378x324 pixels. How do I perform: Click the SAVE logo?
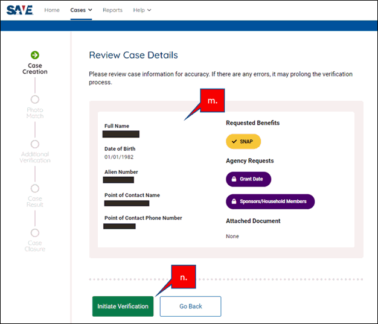click(x=20, y=10)
